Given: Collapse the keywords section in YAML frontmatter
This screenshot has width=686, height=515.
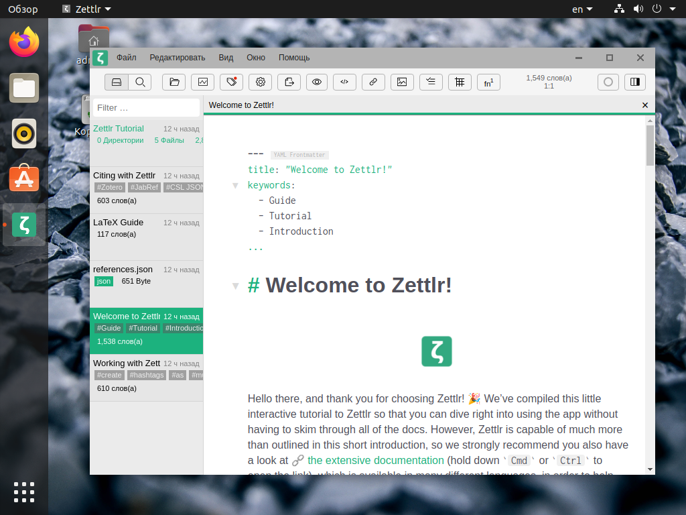Looking at the screenshot, I should (235, 186).
